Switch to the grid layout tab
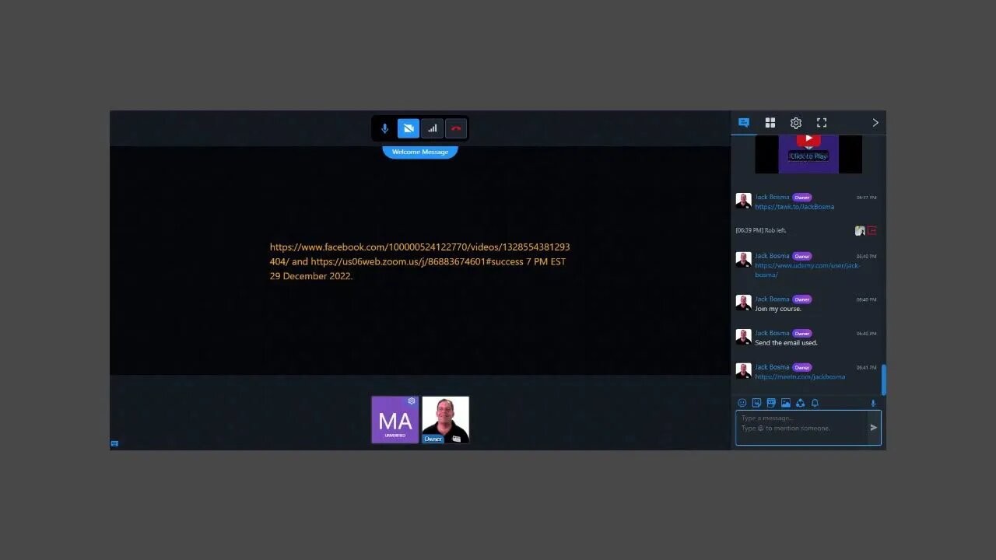The image size is (996, 560). click(770, 123)
